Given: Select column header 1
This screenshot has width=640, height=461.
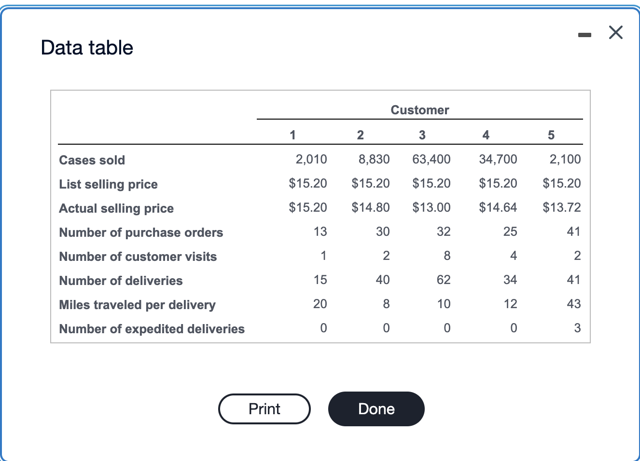Looking at the screenshot, I should coord(292,135).
